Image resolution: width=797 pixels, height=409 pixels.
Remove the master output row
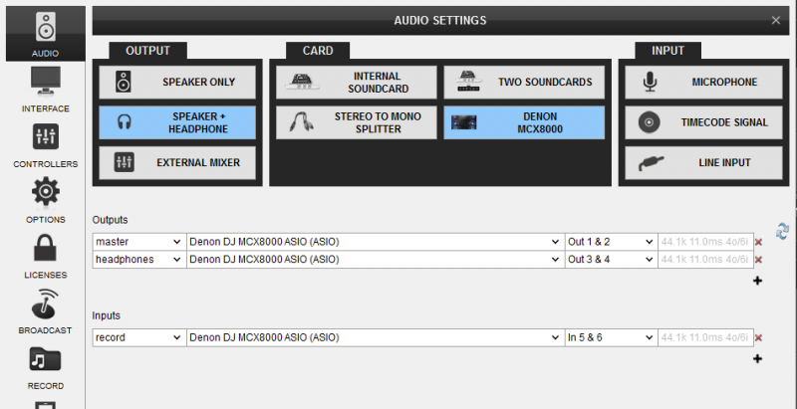click(x=758, y=242)
